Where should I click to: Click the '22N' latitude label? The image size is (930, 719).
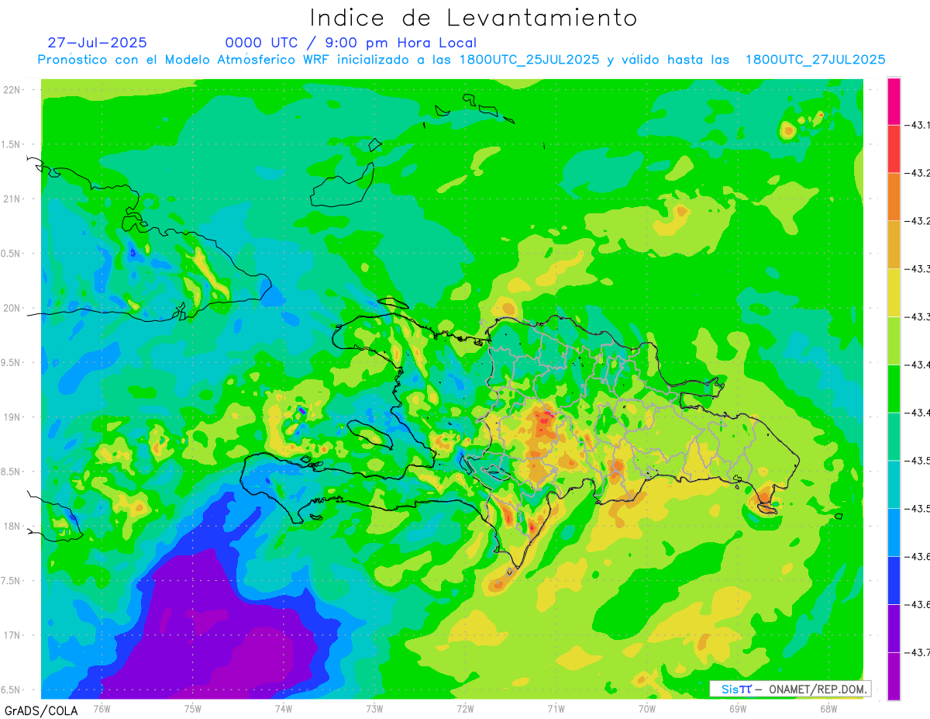[12, 90]
